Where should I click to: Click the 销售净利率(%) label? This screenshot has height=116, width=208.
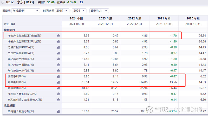click(17, 76)
